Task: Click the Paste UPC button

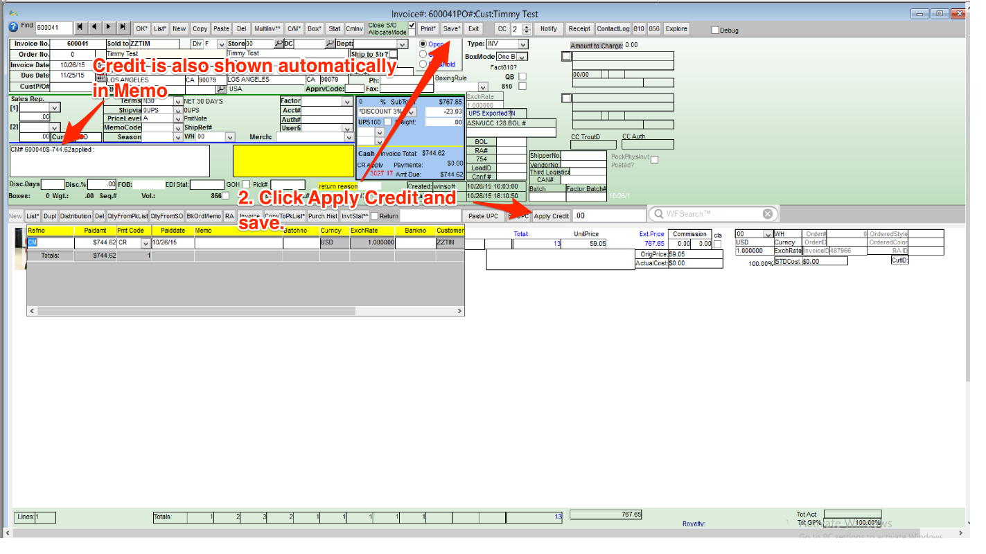Action: (x=483, y=216)
